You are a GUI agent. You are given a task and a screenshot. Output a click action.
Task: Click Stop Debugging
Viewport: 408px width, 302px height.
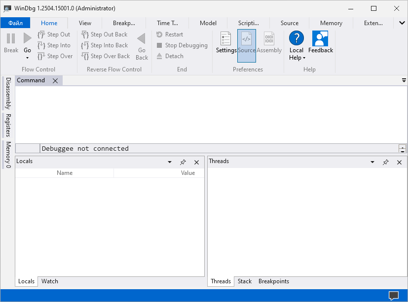pyautogui.click(x=182, y=45)
